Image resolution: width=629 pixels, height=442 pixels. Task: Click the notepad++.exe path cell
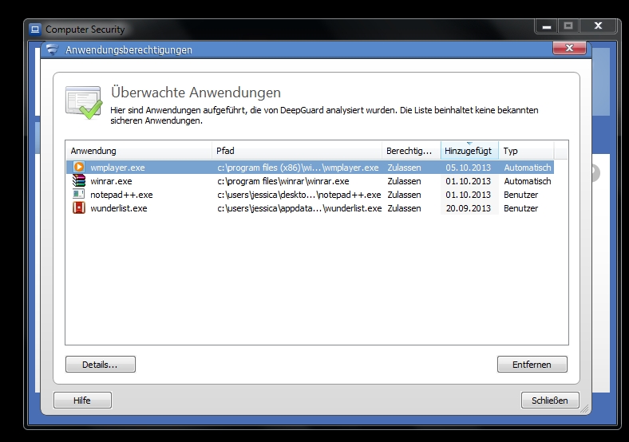(299, 195)
